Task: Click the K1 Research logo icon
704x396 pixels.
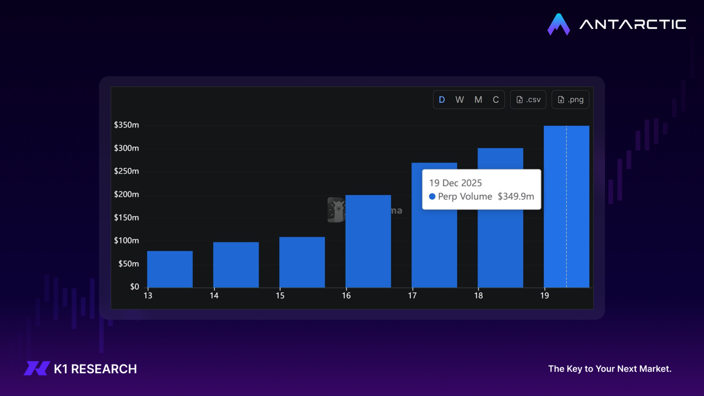Action: tap(37, 368)
